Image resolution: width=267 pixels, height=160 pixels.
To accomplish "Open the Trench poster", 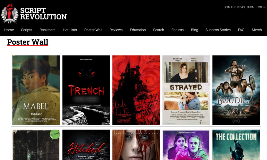I will 86,90.
